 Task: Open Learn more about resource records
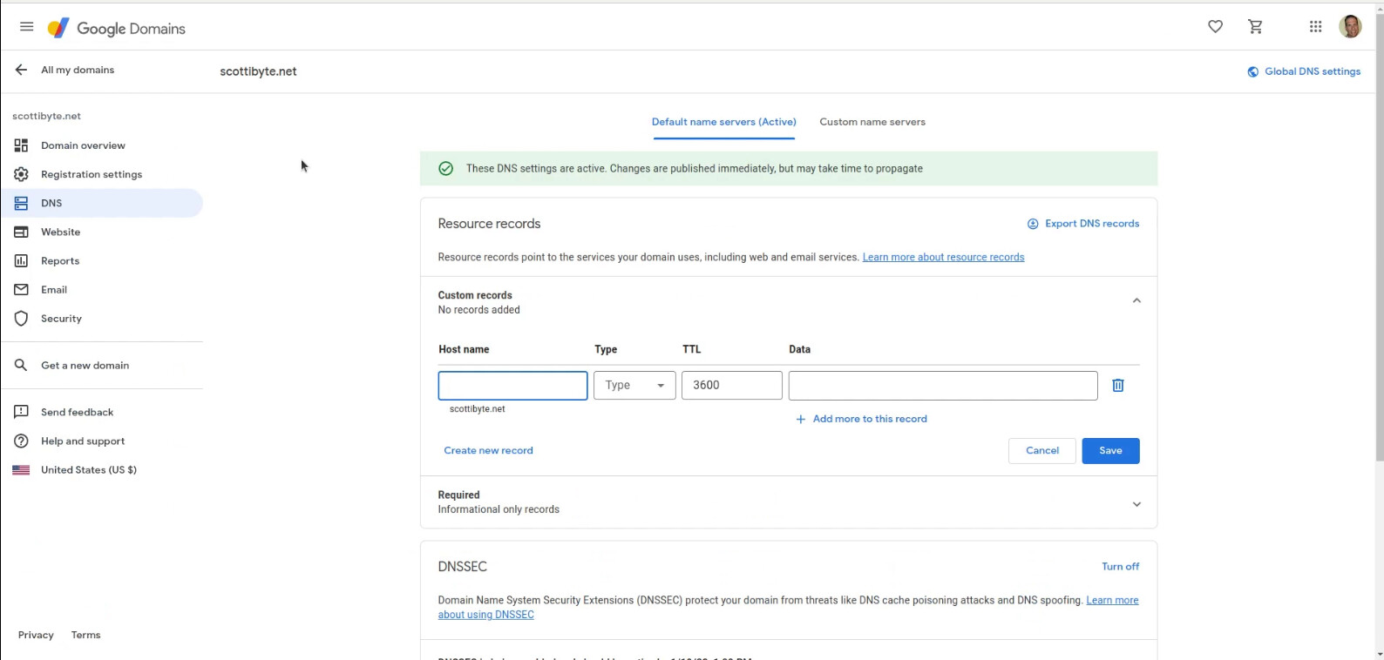pyautogui.click(x=943, y=257)
